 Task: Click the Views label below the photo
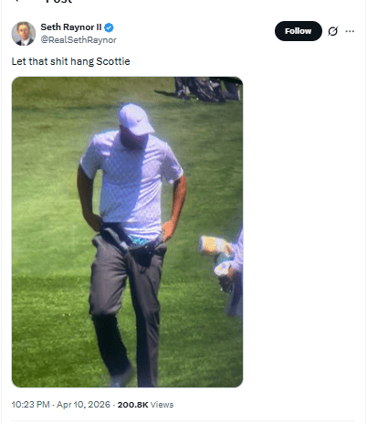pyautogui.click(x=162, y=405)
